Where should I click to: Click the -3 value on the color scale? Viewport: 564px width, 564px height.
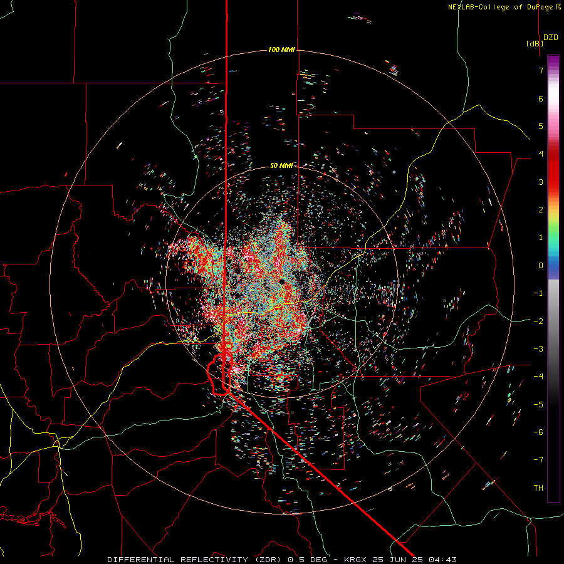tap(538, 349)
